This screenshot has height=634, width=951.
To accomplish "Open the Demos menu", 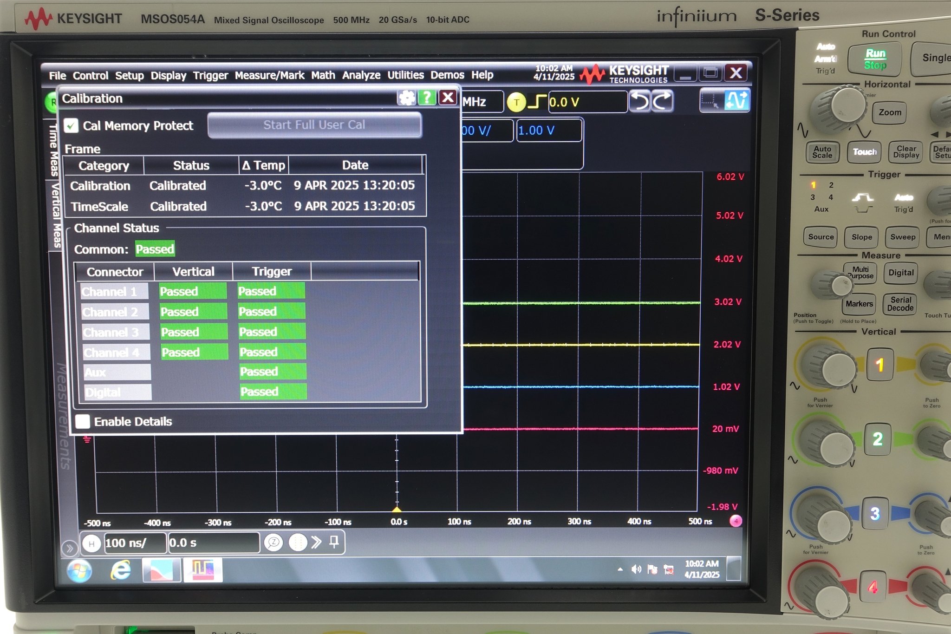I will [x=447, y=75].
